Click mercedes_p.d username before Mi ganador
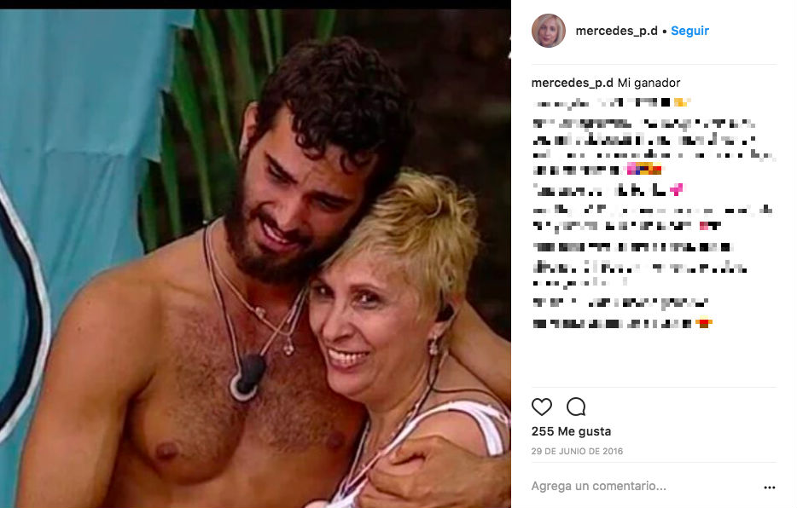Image resolution: width=797 pixels, height=508 pixels. click(572, 83)
